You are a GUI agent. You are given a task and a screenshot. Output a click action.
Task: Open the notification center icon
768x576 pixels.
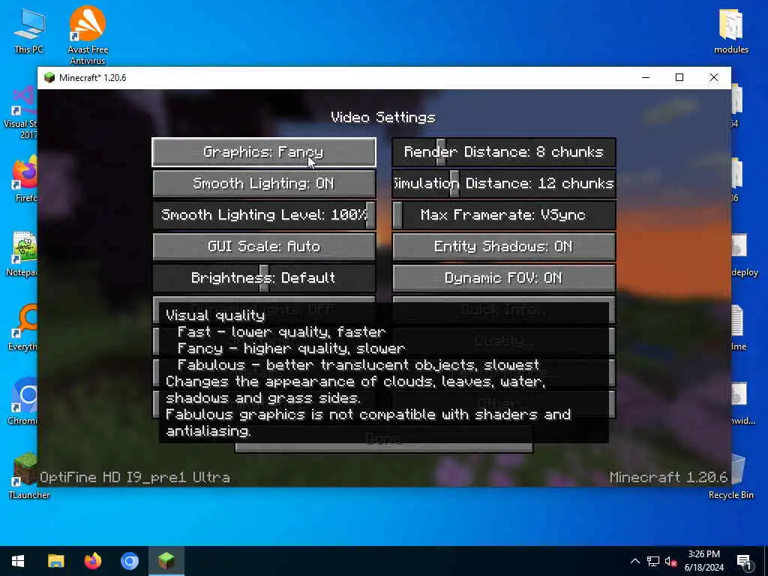[745, 562]
